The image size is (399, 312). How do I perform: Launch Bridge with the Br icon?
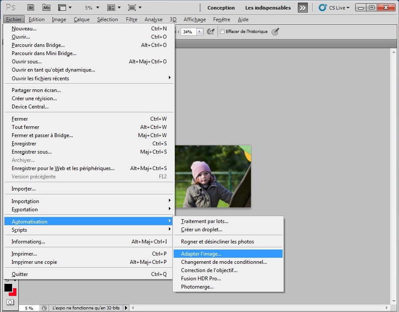pyautogui.click(x=31, y=8)
